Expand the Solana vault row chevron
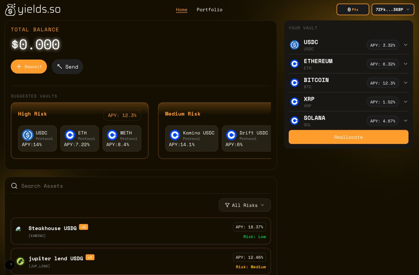 (405, 121)
